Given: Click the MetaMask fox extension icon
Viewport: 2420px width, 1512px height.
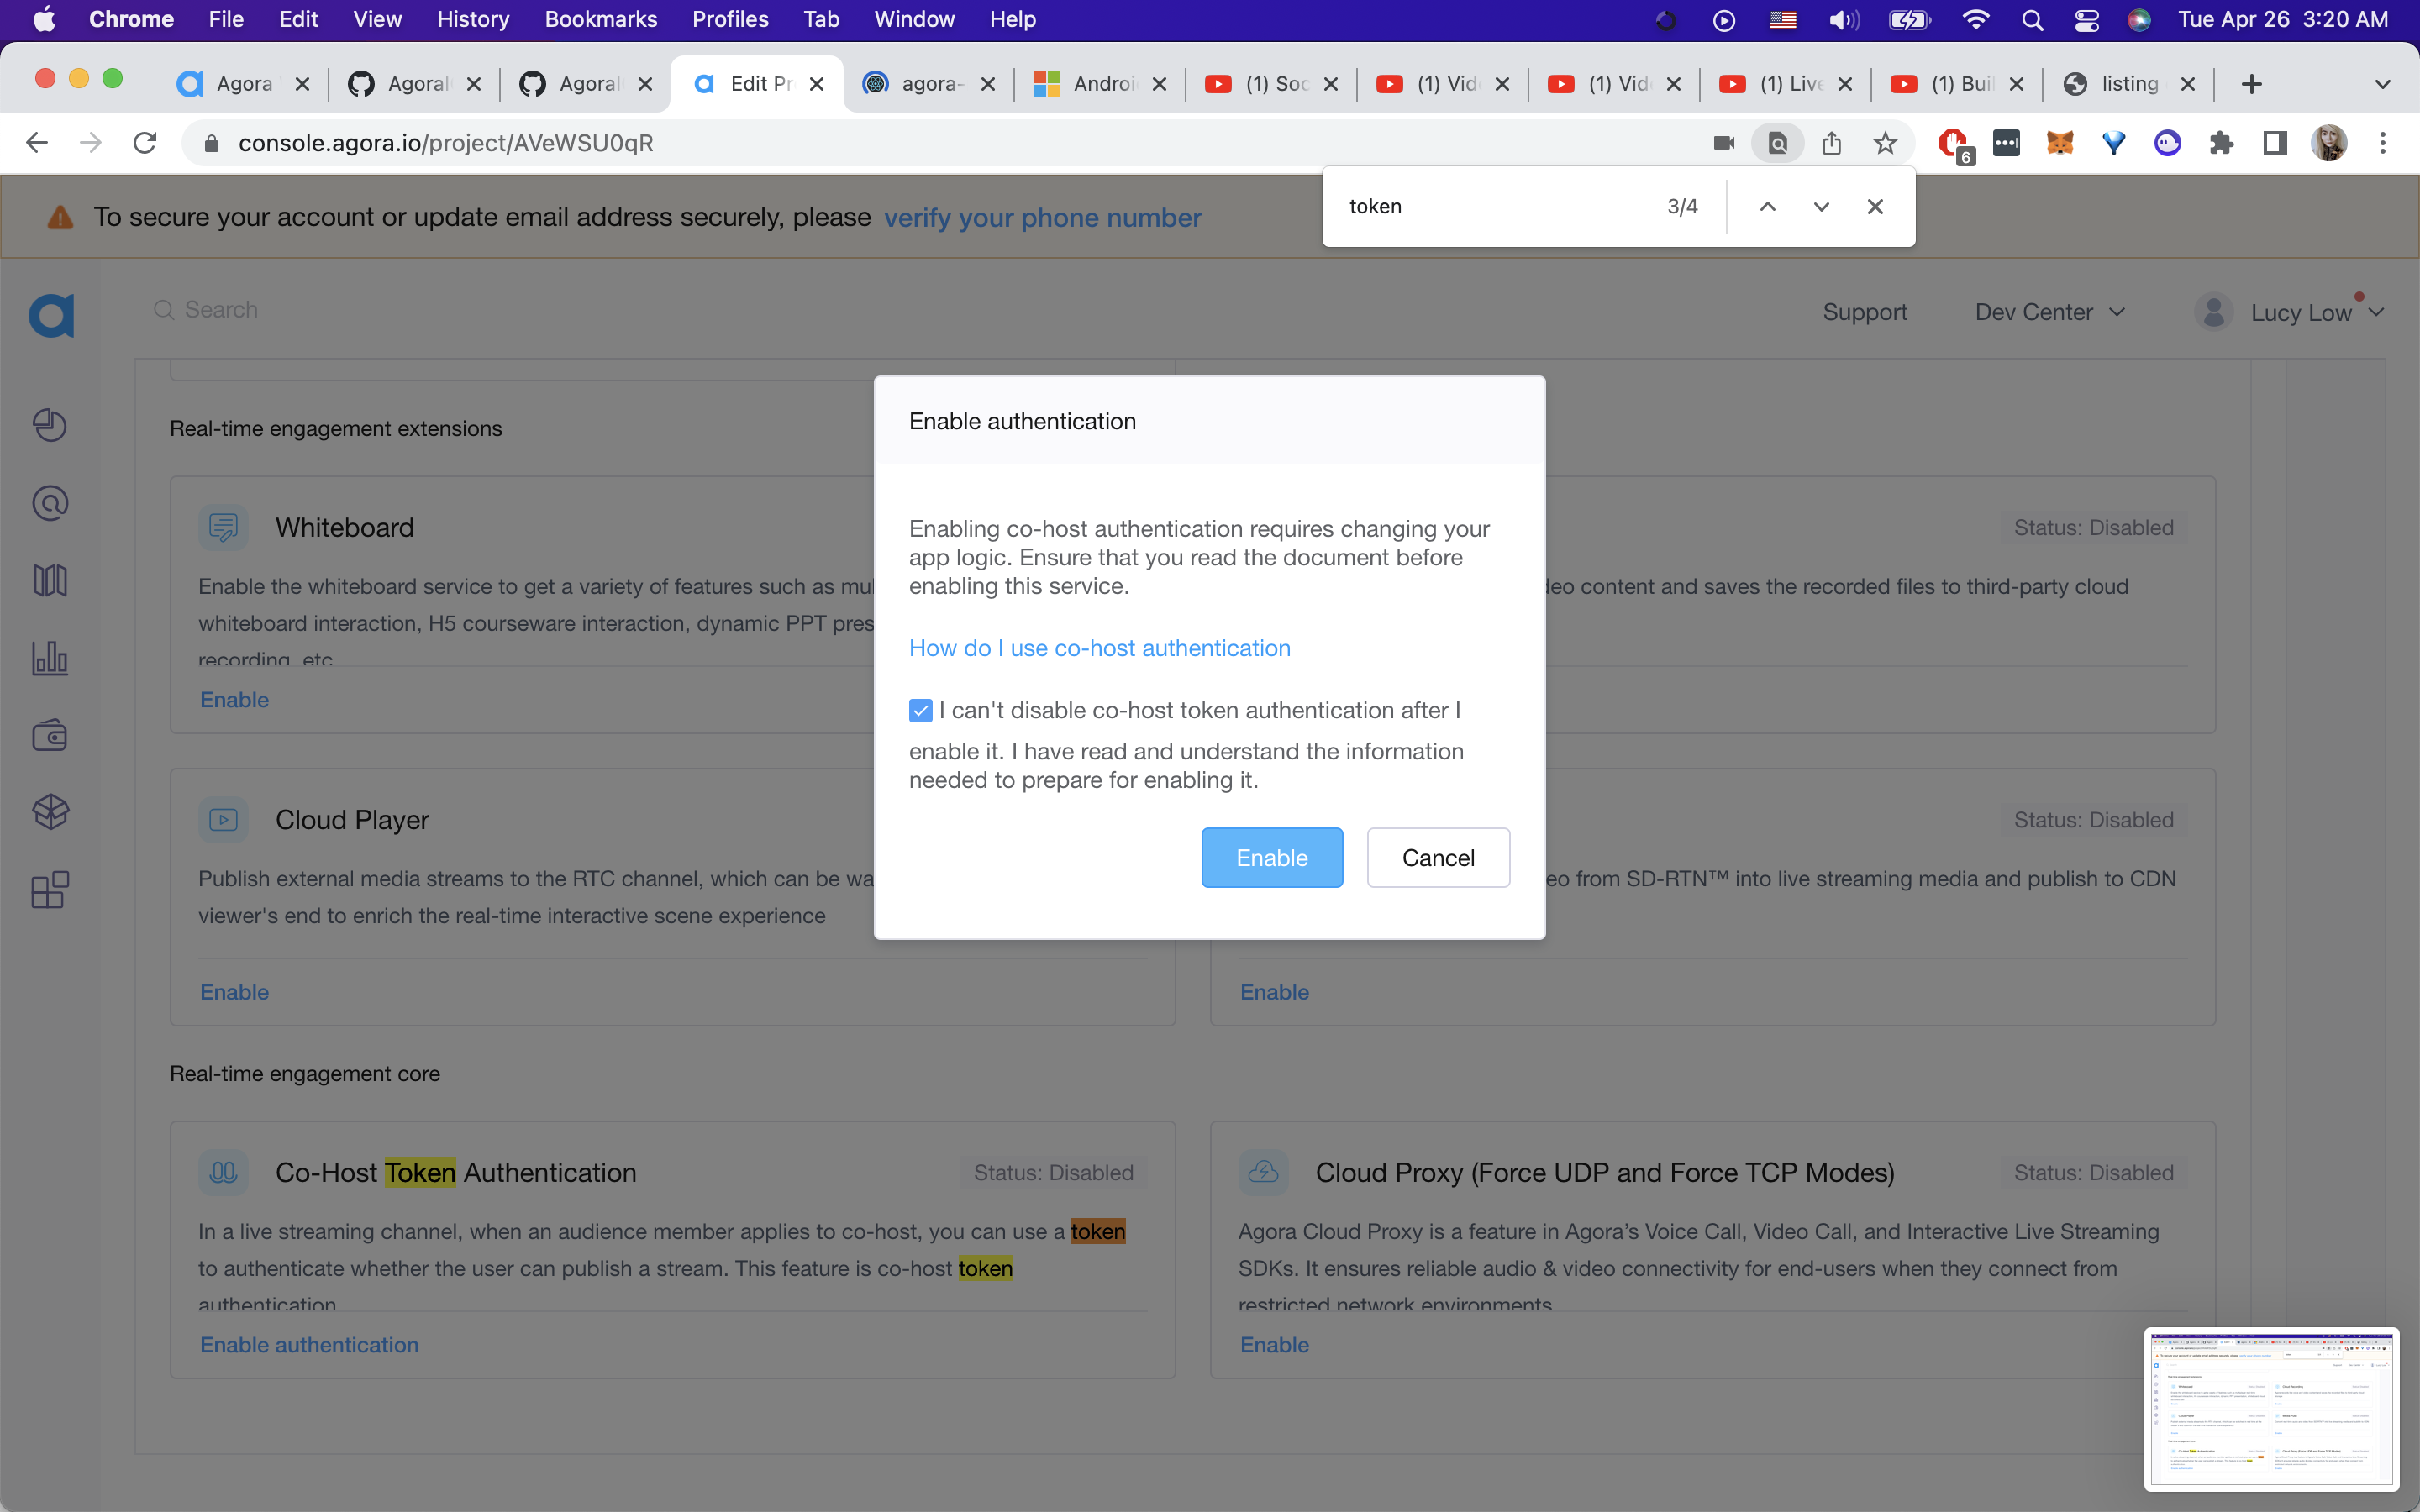Looking at the screenshot, I should point(2059,143).
